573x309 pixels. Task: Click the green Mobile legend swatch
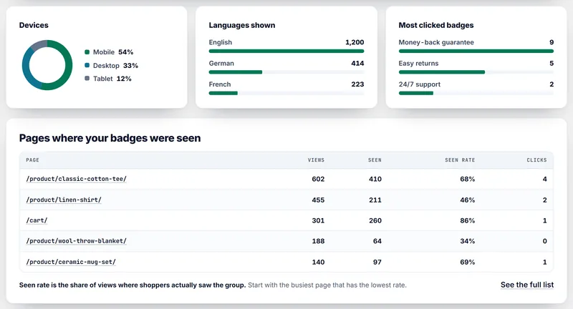click(87, 51)
